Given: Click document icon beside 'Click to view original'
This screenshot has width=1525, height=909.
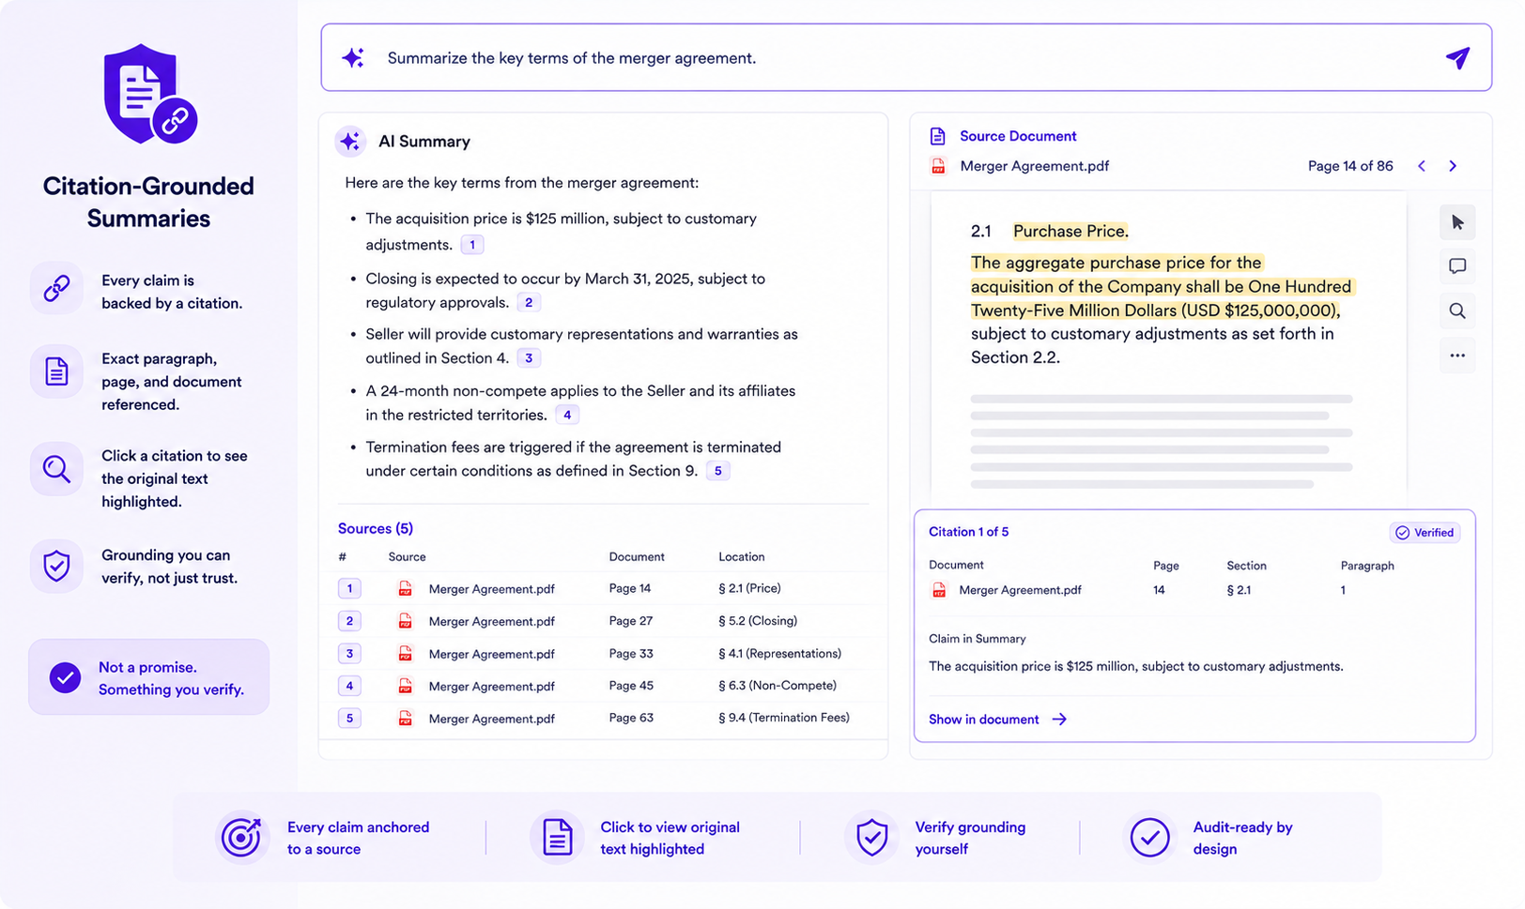Looking at the screenshot, I should (x=557, y=837).
